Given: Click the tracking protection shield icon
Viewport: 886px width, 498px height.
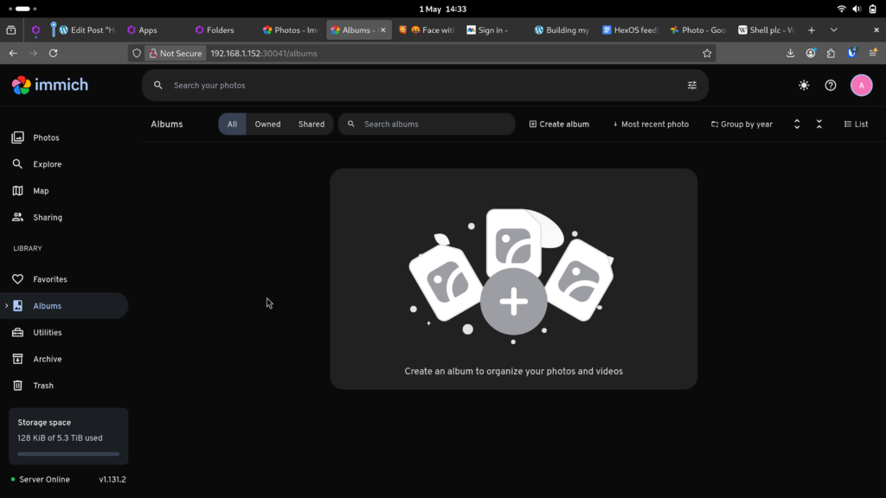Looking at the screenshot, I should pyautogui.click(x=137, y=53).
